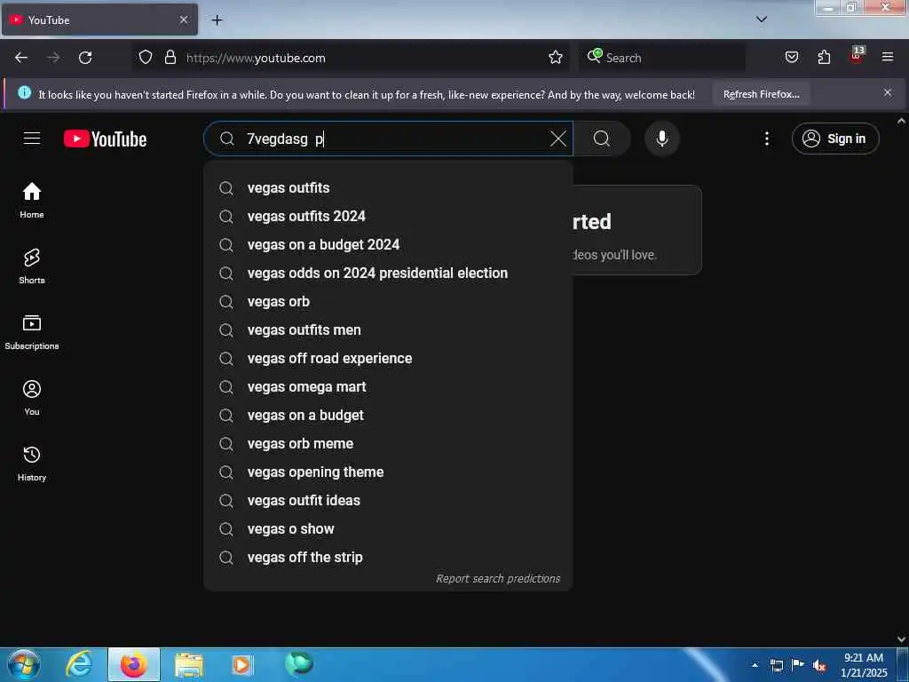Open the YouTube hamburger guide menu

(x=32, y=139)
